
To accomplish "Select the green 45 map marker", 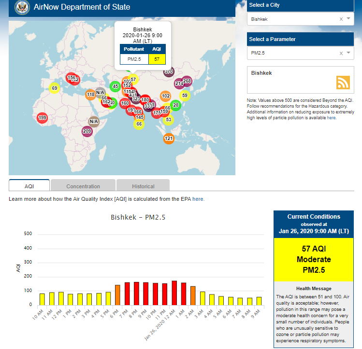I will point(115,87).
